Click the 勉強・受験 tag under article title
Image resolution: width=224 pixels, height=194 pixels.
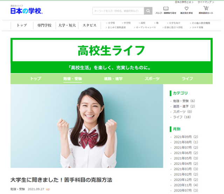coord(17,189)
